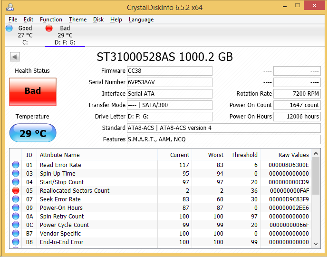The image size is (328, 257).
Task: Click raw value 000000000FAF
Action: [x=289, y=190]
